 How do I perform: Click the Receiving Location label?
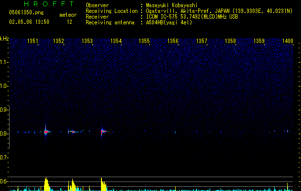(x=111, y=11)
